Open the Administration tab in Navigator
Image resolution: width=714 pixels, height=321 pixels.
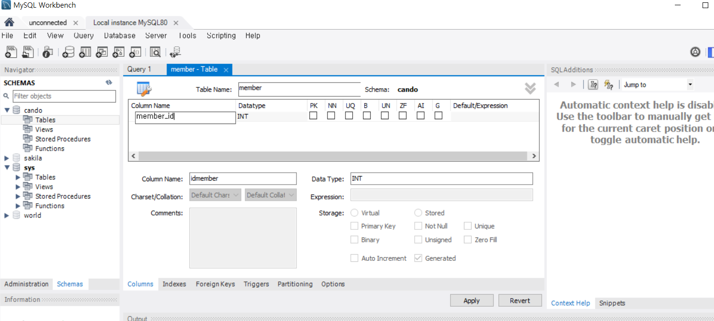pyautogui.click(x=27, y=284)
